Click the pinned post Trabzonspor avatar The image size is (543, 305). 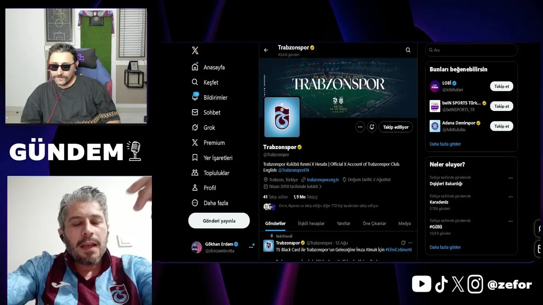pyautogui.click(x=269, y=246)
